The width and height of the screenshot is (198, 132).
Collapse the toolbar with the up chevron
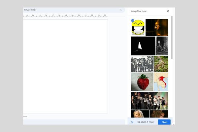coord(121,10)
